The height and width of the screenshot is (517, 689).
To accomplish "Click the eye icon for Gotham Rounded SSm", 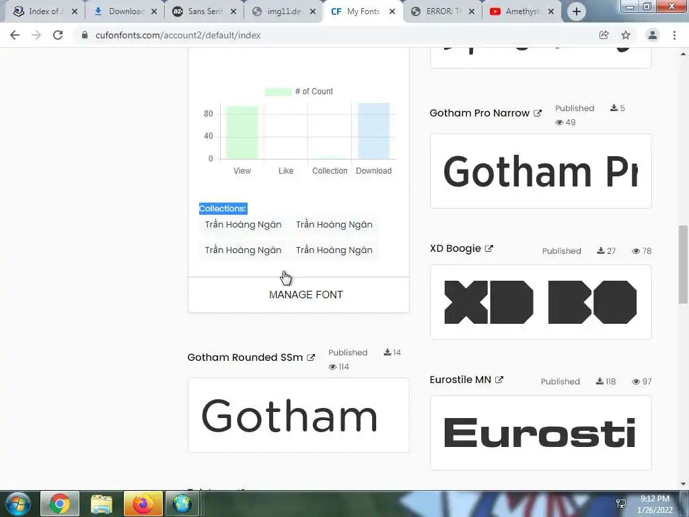I will (x=332, y=367).
